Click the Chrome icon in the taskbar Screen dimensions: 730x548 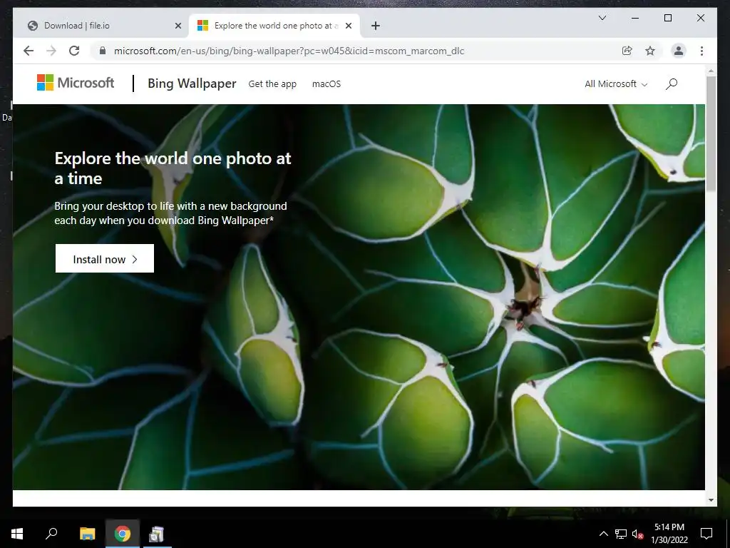pyautogui.click(x=123, y=534)
